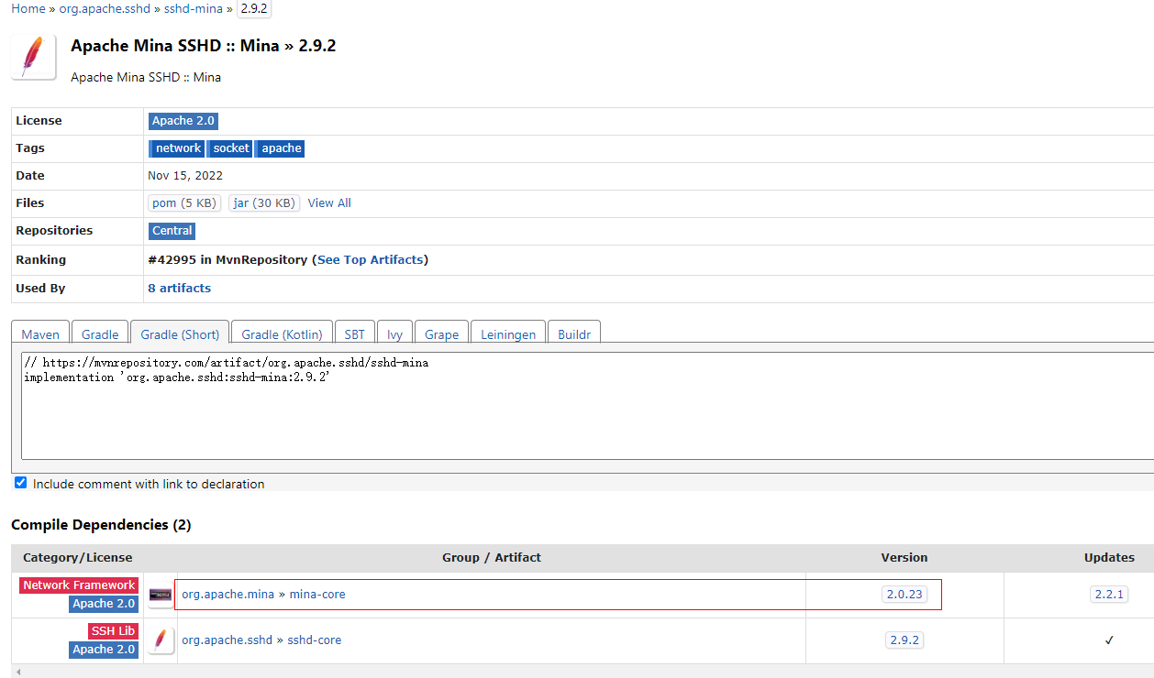Image resolution: width=1154 pixels, height=678 pixels.
Task: Click the Compile Dependencies (2) heading
Action: (x=101, y=525)
